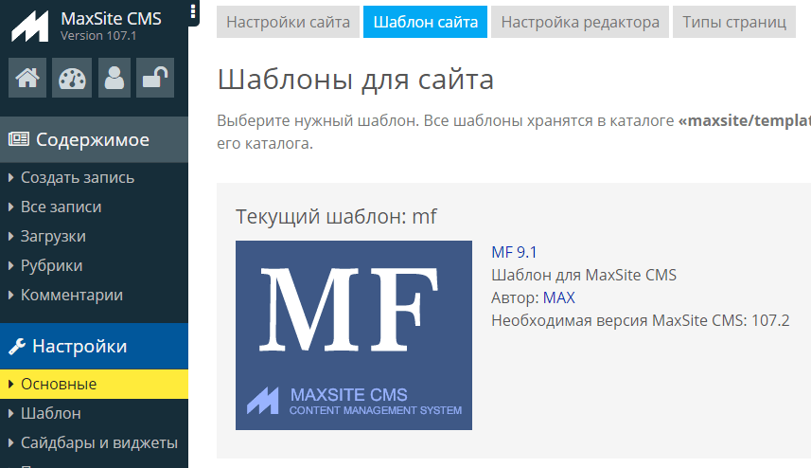Click the wrench icon beside Настройки
This screenshot has width=811, height=468.
click(x=16, y=347)
